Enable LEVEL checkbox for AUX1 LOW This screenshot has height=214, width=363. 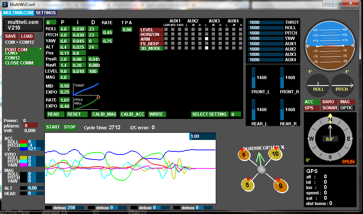(166, 30)
